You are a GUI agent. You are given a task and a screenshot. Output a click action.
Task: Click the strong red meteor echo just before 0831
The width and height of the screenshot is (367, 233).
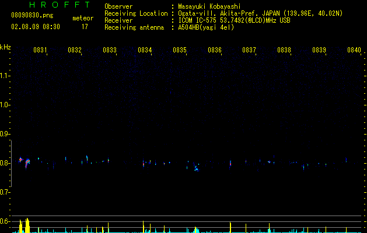(27, 163)
